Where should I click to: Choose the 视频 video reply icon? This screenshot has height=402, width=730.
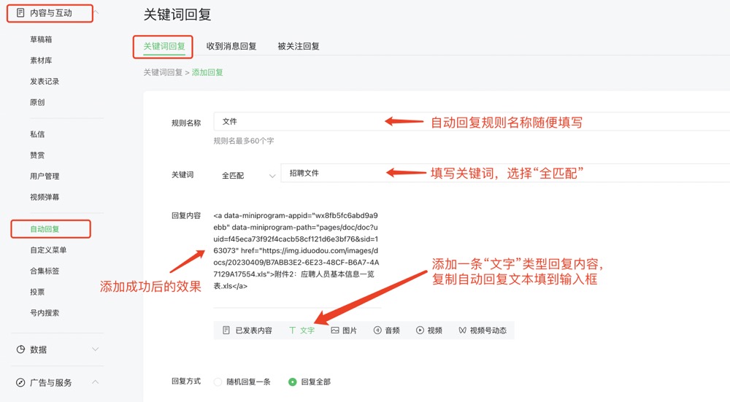[x=420, y=331]
